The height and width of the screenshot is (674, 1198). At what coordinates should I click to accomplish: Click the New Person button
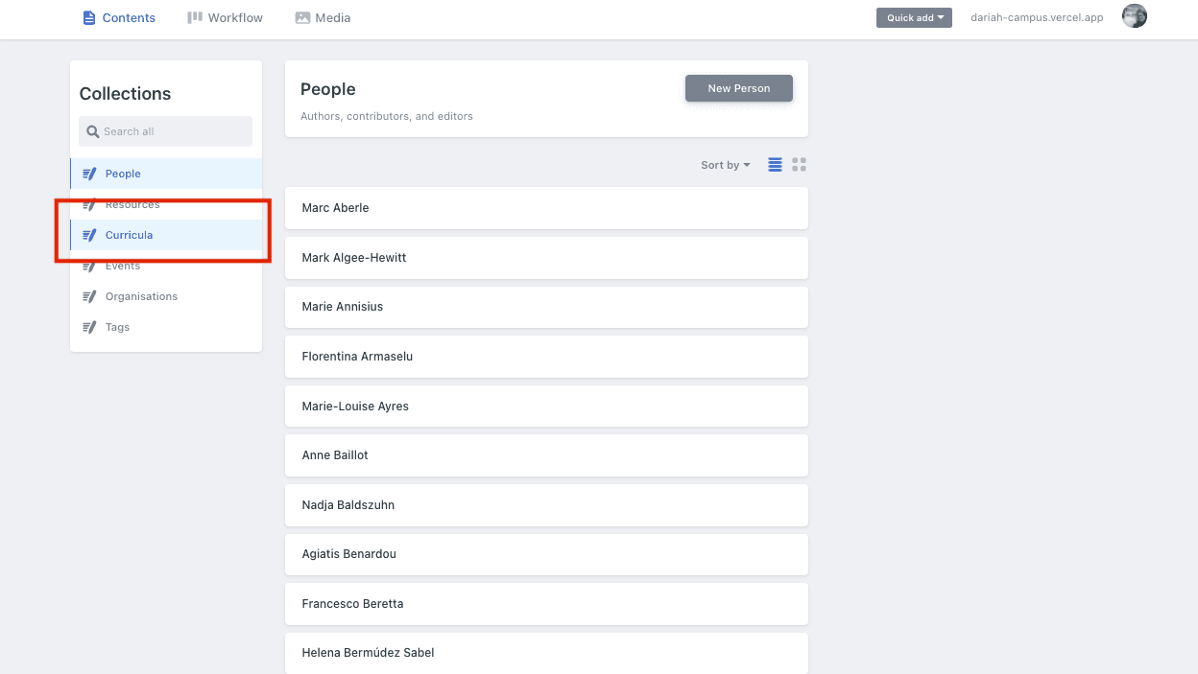pos(739,88)
